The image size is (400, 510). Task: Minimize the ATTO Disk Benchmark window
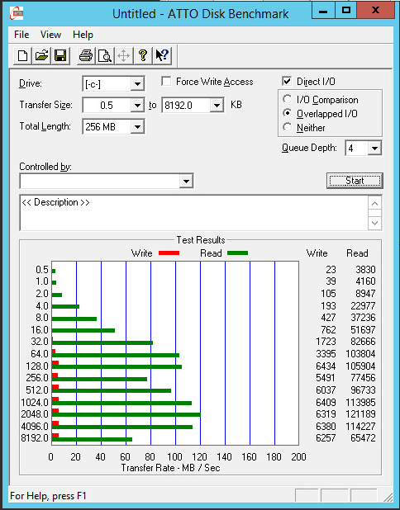click(x=323, y=11)
